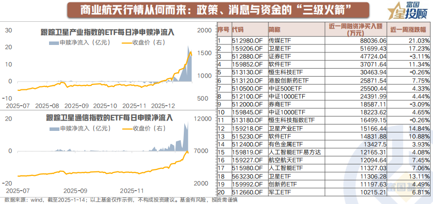Click the orange 收盘价 legend line in the 卫星产业 chart
This screenshot has width=433, height=204.
point(126,42)
